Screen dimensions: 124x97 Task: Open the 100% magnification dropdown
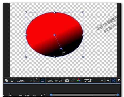point(24,81)
